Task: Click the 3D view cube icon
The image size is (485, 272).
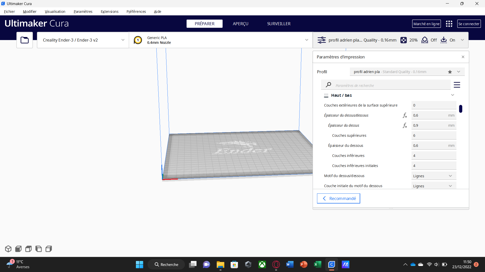Action: point(8,249)
